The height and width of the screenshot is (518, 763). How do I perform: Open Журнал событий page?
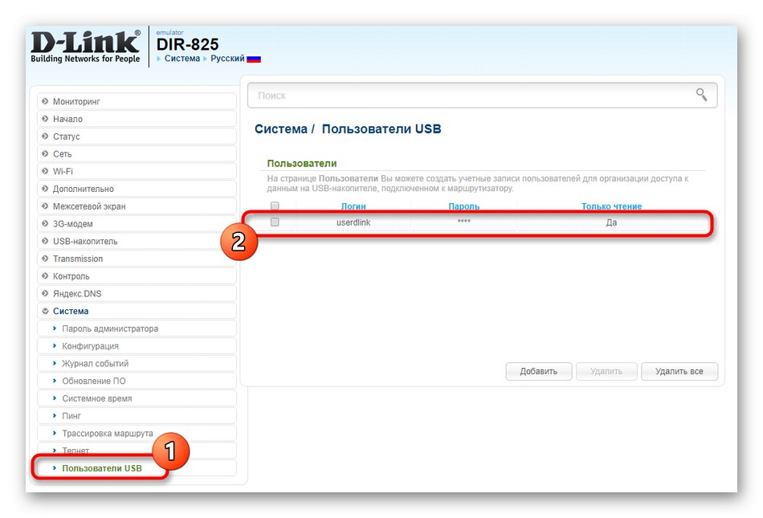[x=137, y=364]
